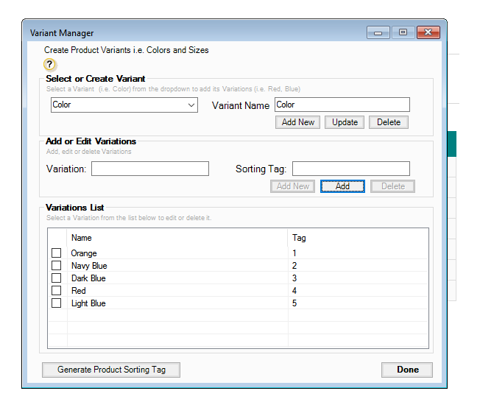Toggle the Light Blue checkbox
The image size is (480, 416).
(x=57, y=303)
